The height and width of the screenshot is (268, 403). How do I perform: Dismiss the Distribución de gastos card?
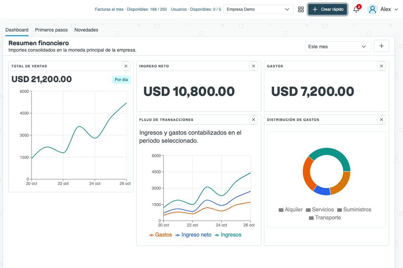click(381, 120)
